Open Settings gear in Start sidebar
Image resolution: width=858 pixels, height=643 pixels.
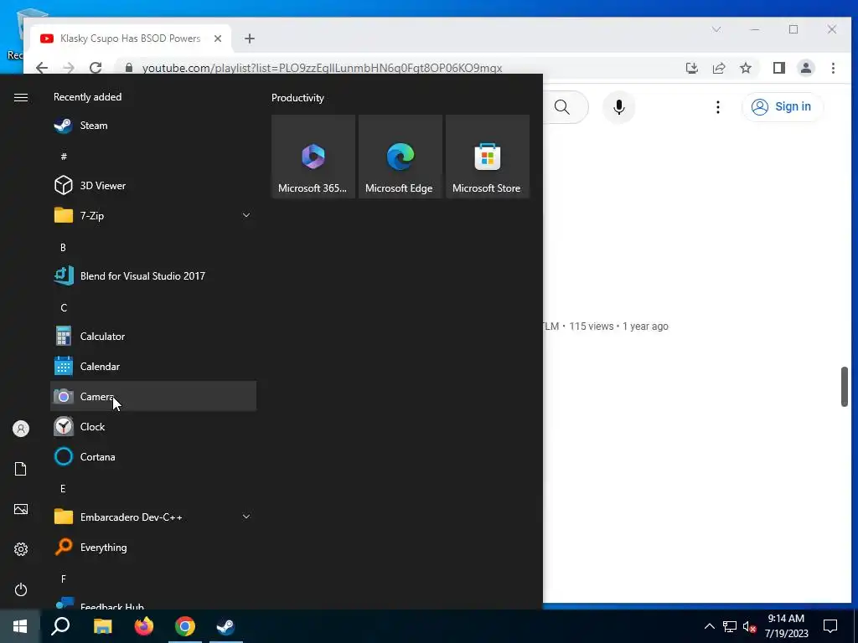pos(21,549)
